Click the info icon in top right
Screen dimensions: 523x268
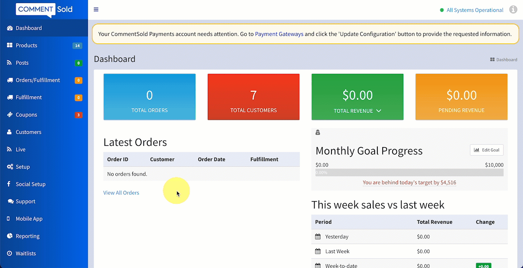point(513,10)
